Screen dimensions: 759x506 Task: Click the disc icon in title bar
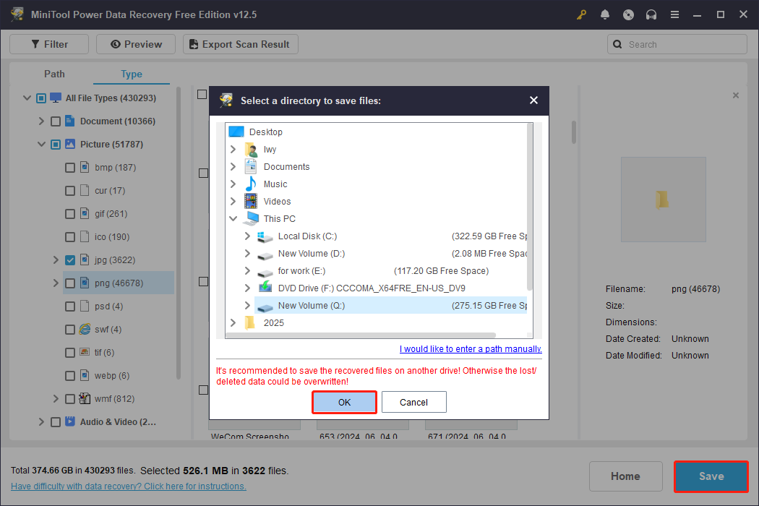pyautogui.click(x=628, y=14)
